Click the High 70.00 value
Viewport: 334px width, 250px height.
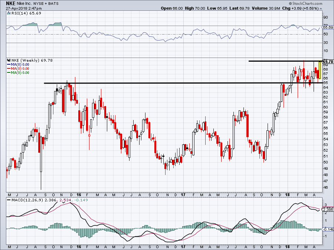point(195,8)
